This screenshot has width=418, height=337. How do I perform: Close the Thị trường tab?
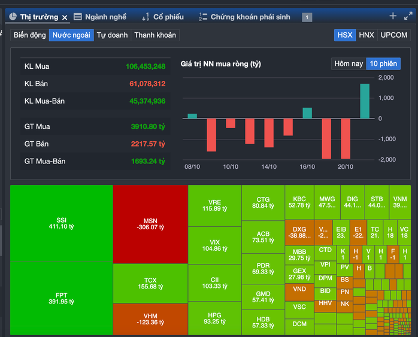click(x=65, y=17)
